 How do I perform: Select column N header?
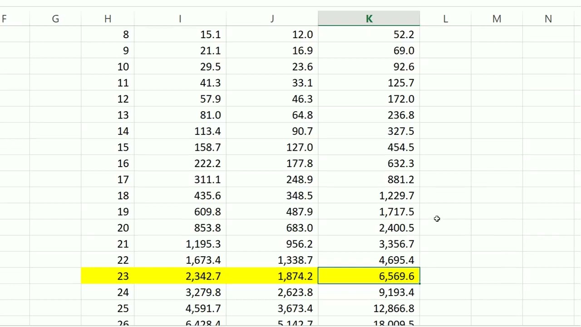548,19
